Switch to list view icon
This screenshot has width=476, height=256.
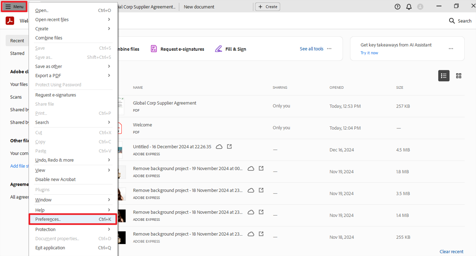444,76
